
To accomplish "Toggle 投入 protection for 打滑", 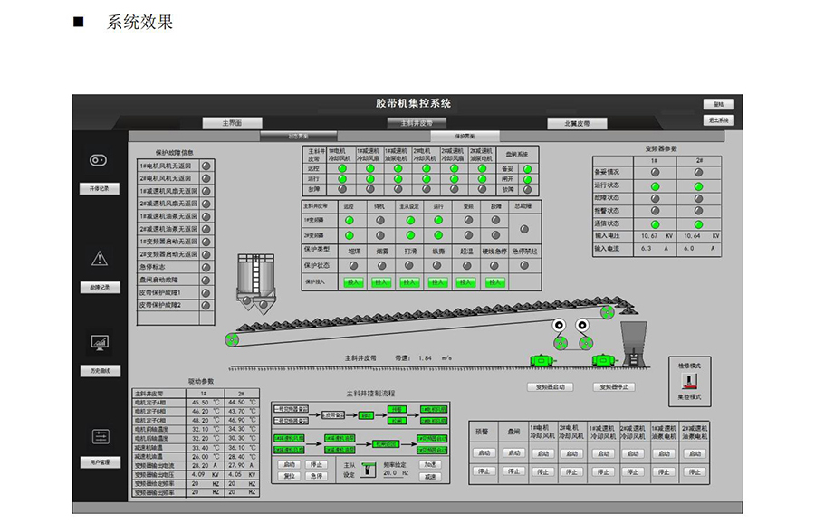I will point(409,282).
